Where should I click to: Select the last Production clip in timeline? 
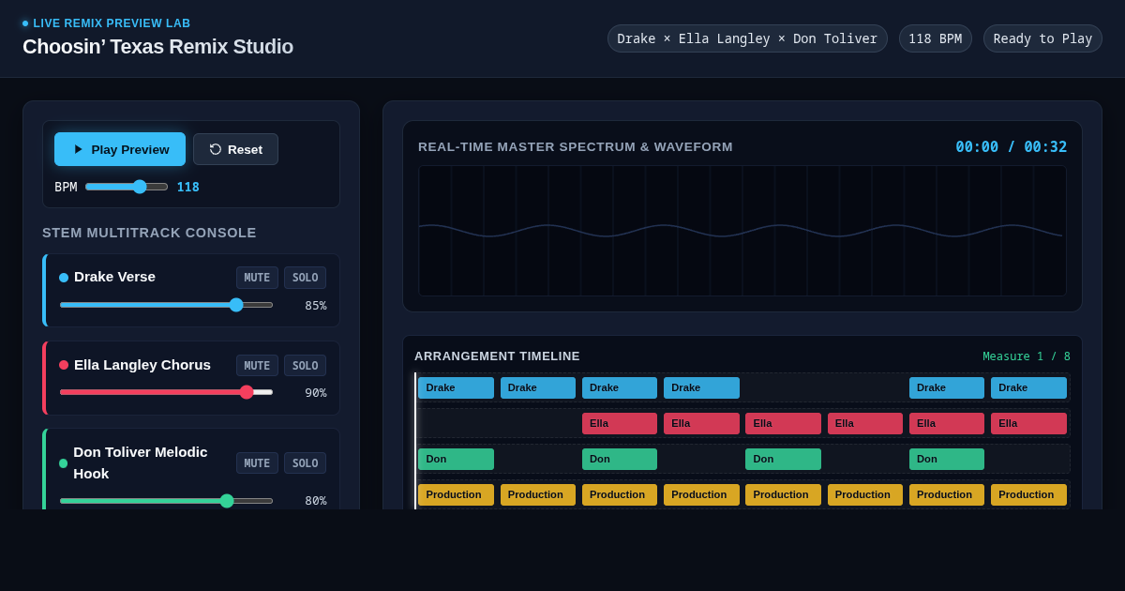pos(1028,494)
